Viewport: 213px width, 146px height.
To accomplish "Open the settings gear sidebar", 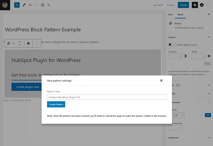I will [x=195, y=5].
